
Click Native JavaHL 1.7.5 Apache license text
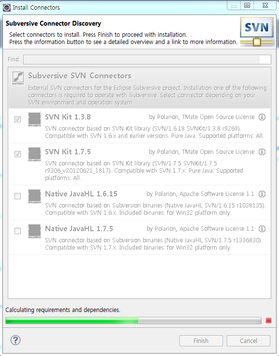click(200, 229)
